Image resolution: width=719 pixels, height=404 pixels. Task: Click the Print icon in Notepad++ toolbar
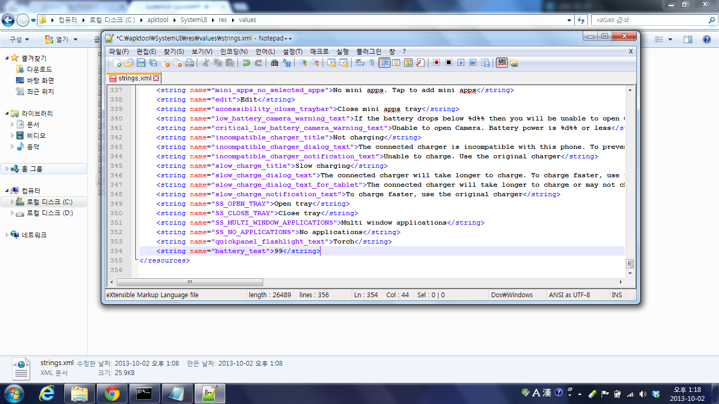(x=189, y=63)
